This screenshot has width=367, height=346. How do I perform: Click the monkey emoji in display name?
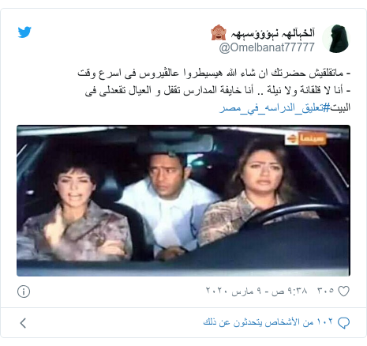click(x=219, y=33)
